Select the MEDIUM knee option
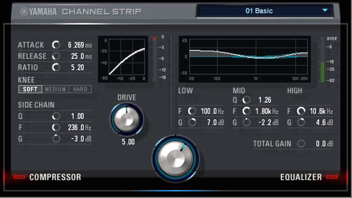Image resolution: width=352 pixels, height=198 pixels. pyautogui.click(x=56, y=89)
